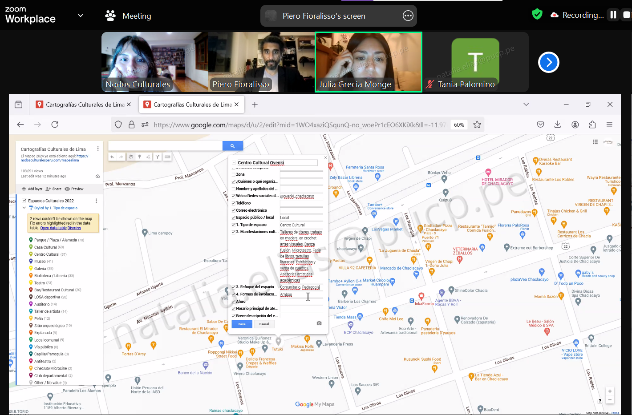
Task: Click Save in the place editor
Action: 242,324
